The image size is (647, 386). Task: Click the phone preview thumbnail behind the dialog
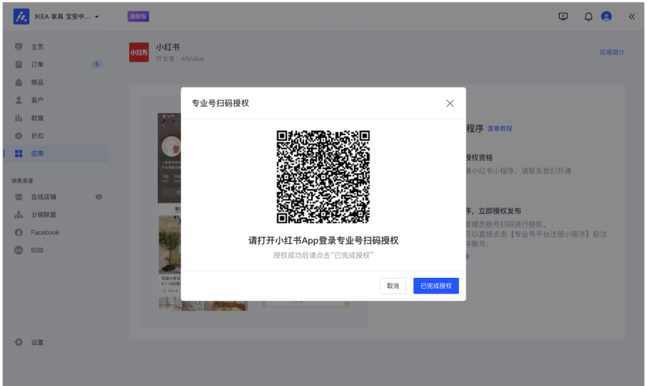(169, 212)
